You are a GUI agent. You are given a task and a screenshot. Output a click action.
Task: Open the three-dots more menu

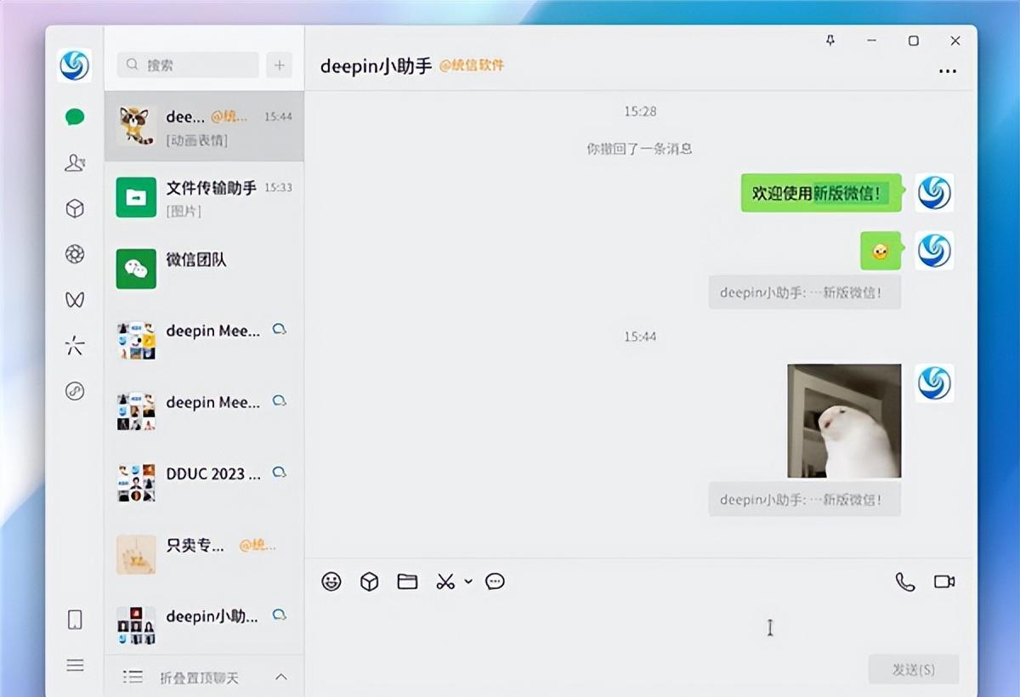coord(948,71)
